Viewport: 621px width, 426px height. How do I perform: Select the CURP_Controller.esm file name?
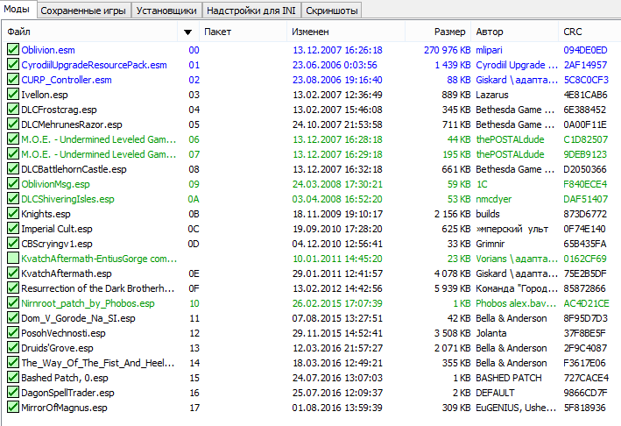(x=67, y=80)
